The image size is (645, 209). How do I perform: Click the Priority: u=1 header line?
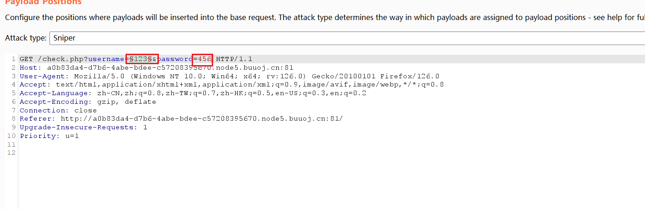coord(49,136)
